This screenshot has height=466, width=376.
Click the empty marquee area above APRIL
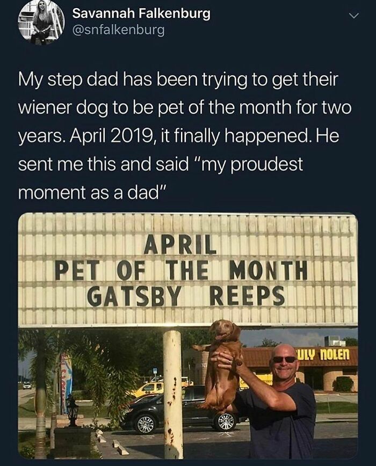[188, 224]
